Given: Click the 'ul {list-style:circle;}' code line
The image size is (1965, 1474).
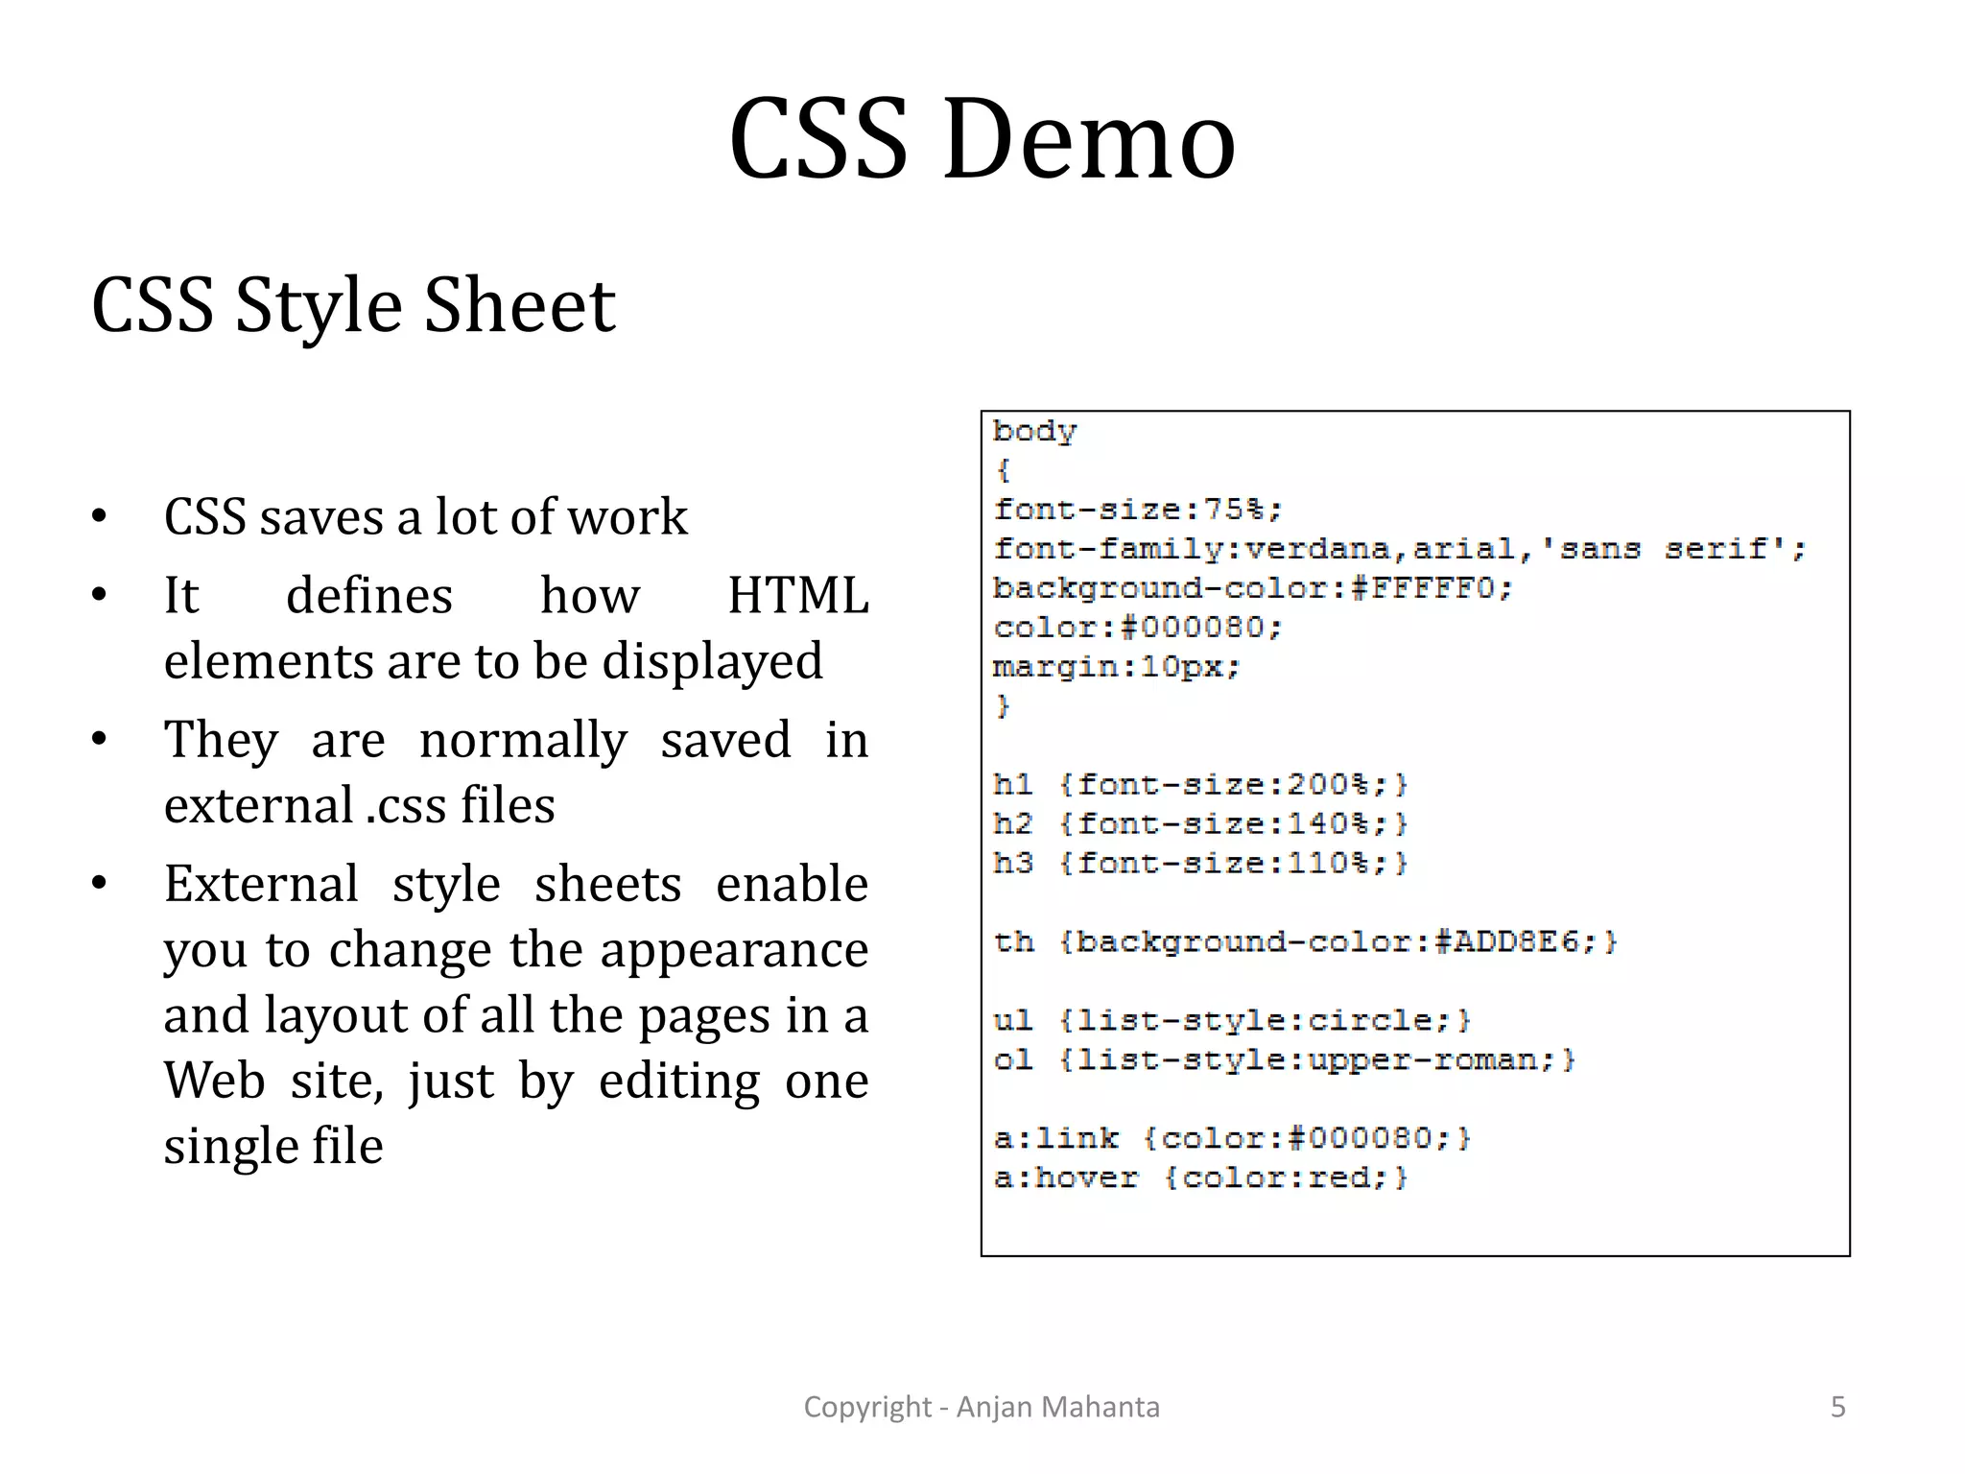Looking at the screenshot, I should [1232, 1021].
